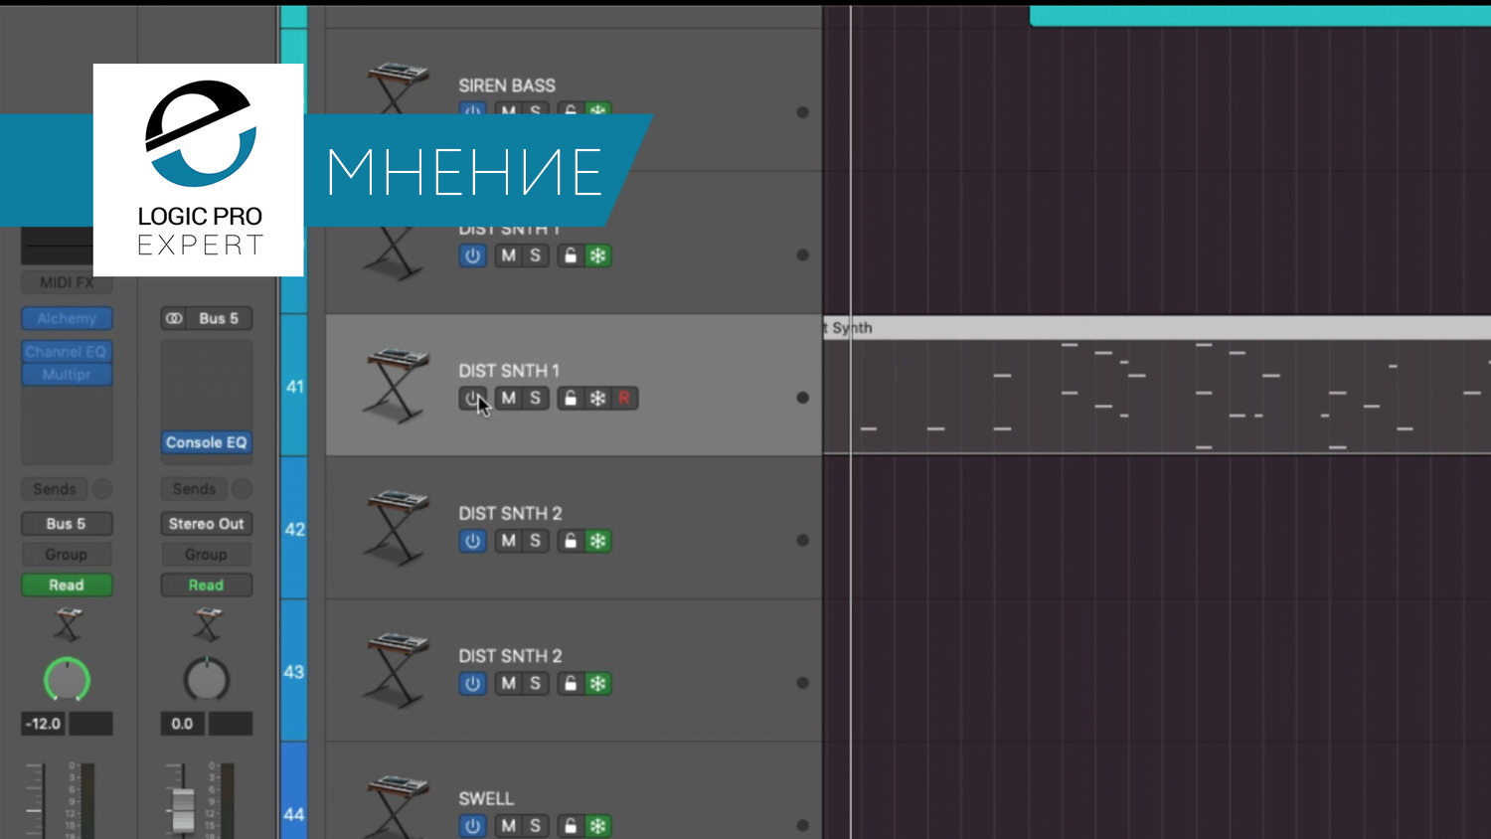Screen dimensions: 1491x839
Task: Click keyboard stand icon above green pan knob
Action: coord(68,625)
